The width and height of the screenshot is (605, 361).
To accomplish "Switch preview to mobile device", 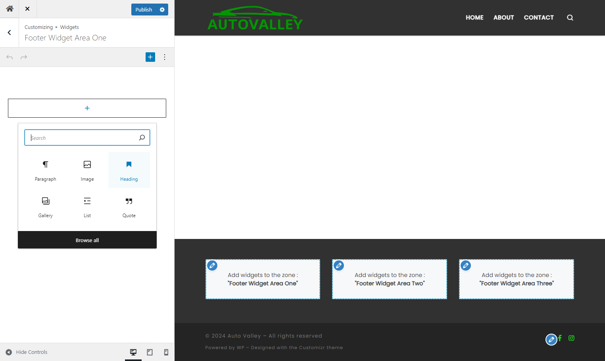I will pyautogui.click(x=166, y=352).
